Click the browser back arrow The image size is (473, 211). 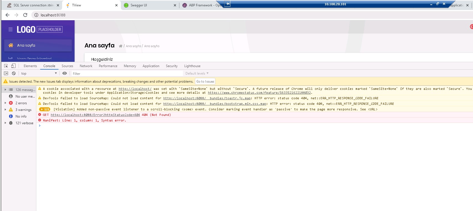click(7, 15)
